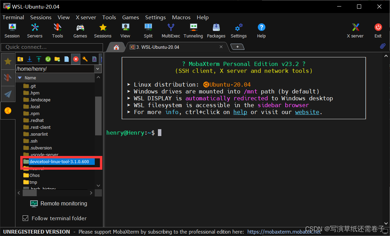Click the Tools toolbar icon
Image resolution: width=390 pixels, height=236 pixels.
tap(57, 31)
